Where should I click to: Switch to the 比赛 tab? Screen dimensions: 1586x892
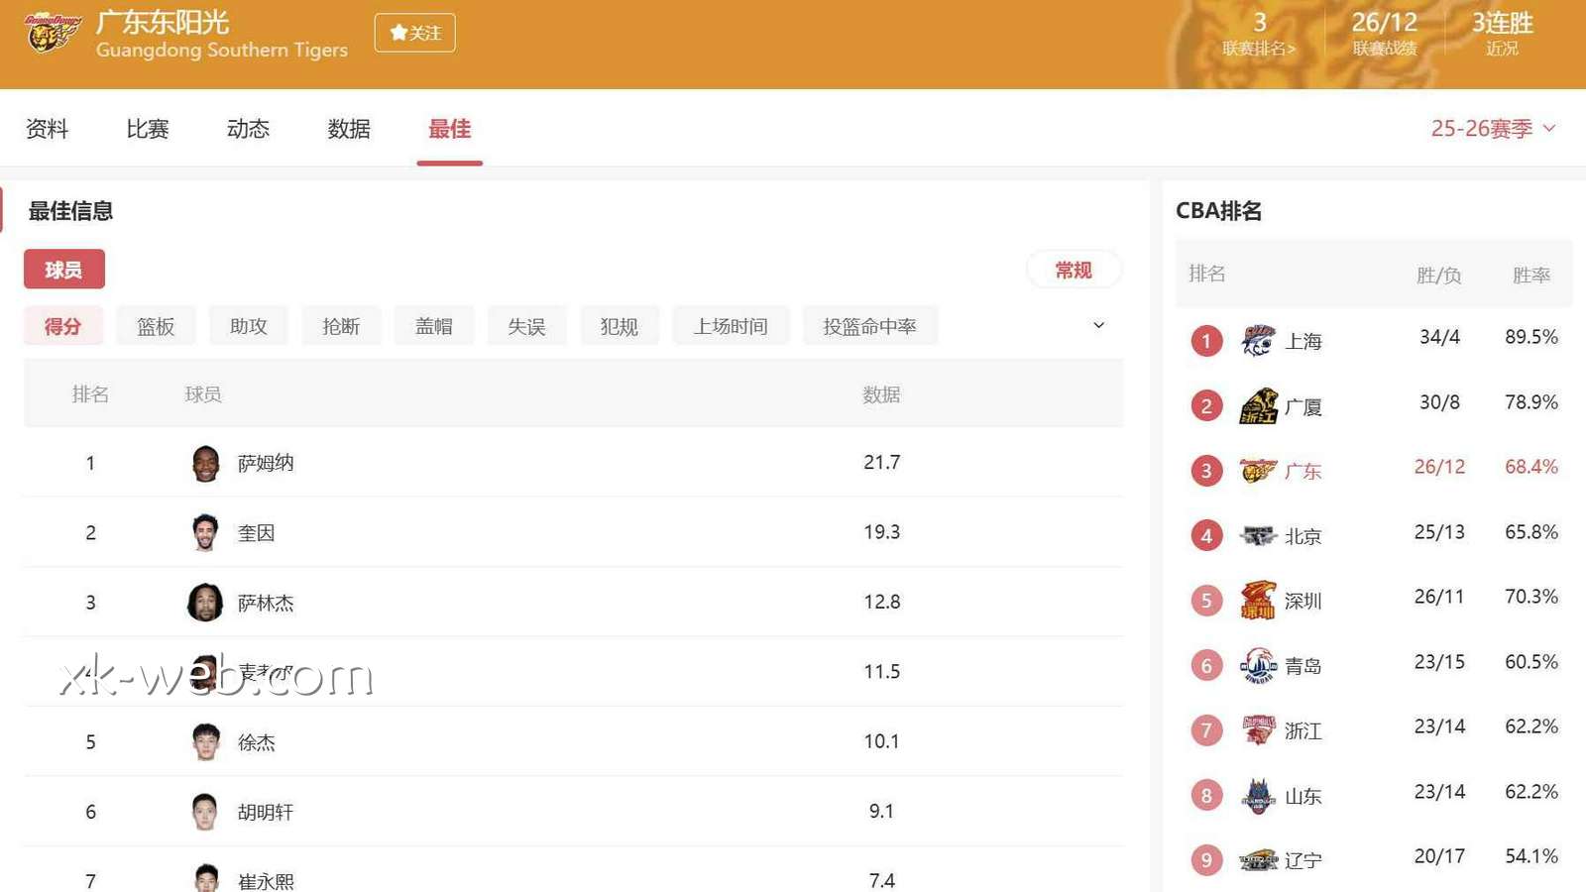(148, 129)
